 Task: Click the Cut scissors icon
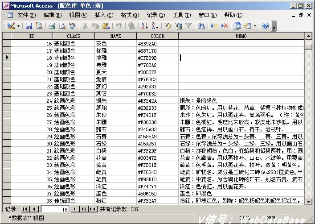click(x=85, y=26)
